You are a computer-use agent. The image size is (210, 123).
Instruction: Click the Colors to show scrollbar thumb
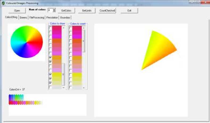pyautogui.click(x=64, y=74)
